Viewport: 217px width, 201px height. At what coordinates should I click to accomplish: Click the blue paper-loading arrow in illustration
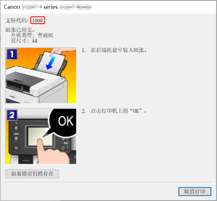tap(51, 63)
